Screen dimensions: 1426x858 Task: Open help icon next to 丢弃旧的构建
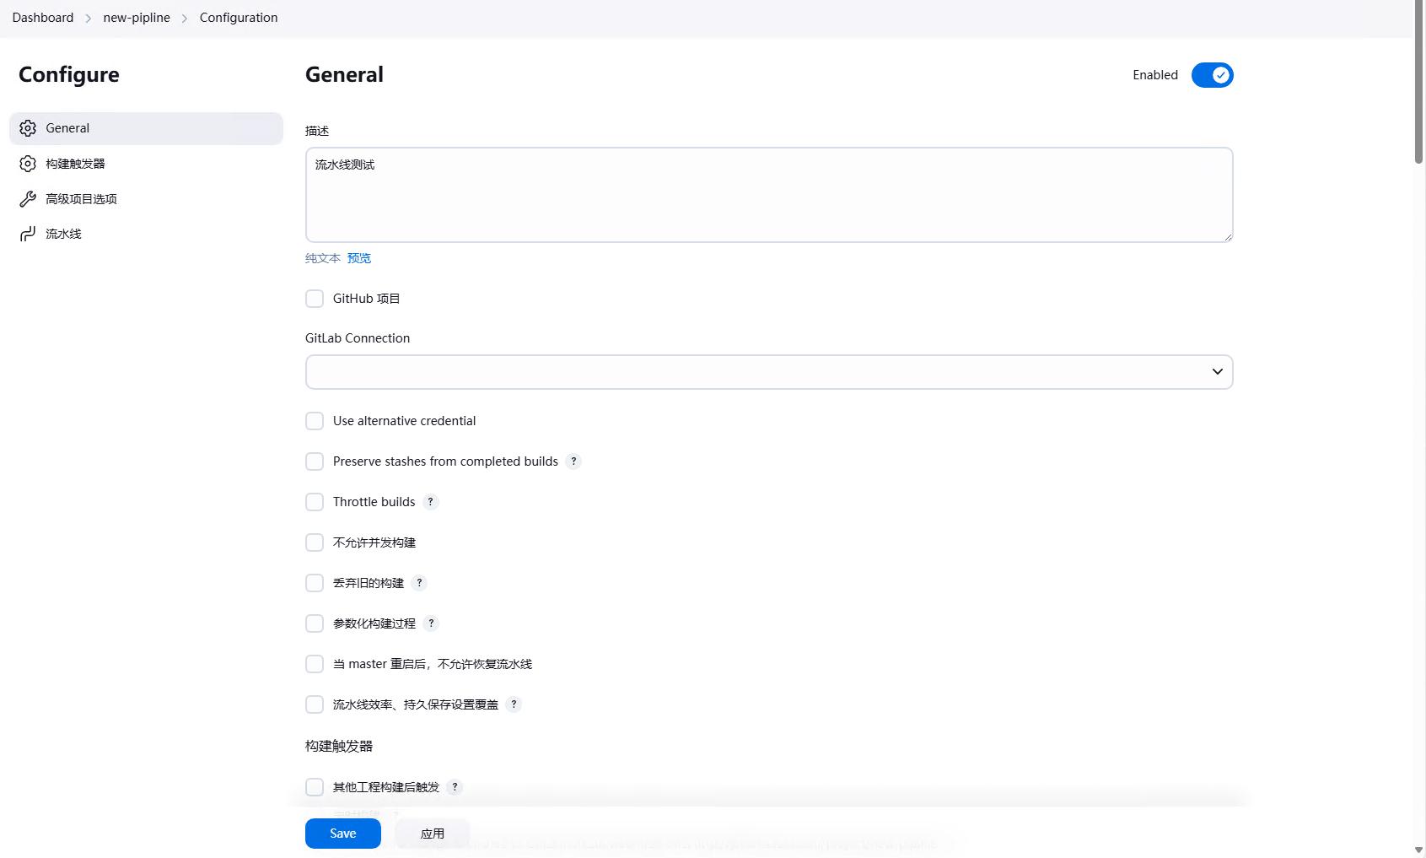tap(419, 583)
